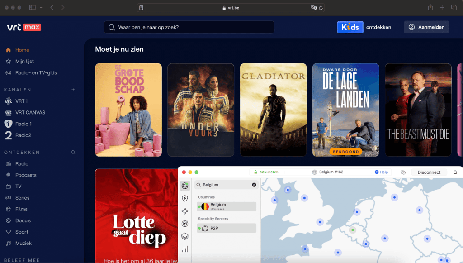Go forward in Safari

[x=63, y=7]
